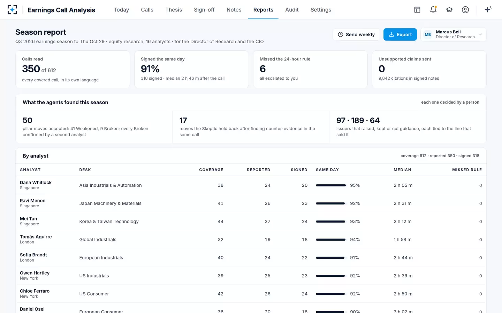Click the 17 Skeptic held-back moves stat
502x313 pixels.
point(251,127)
